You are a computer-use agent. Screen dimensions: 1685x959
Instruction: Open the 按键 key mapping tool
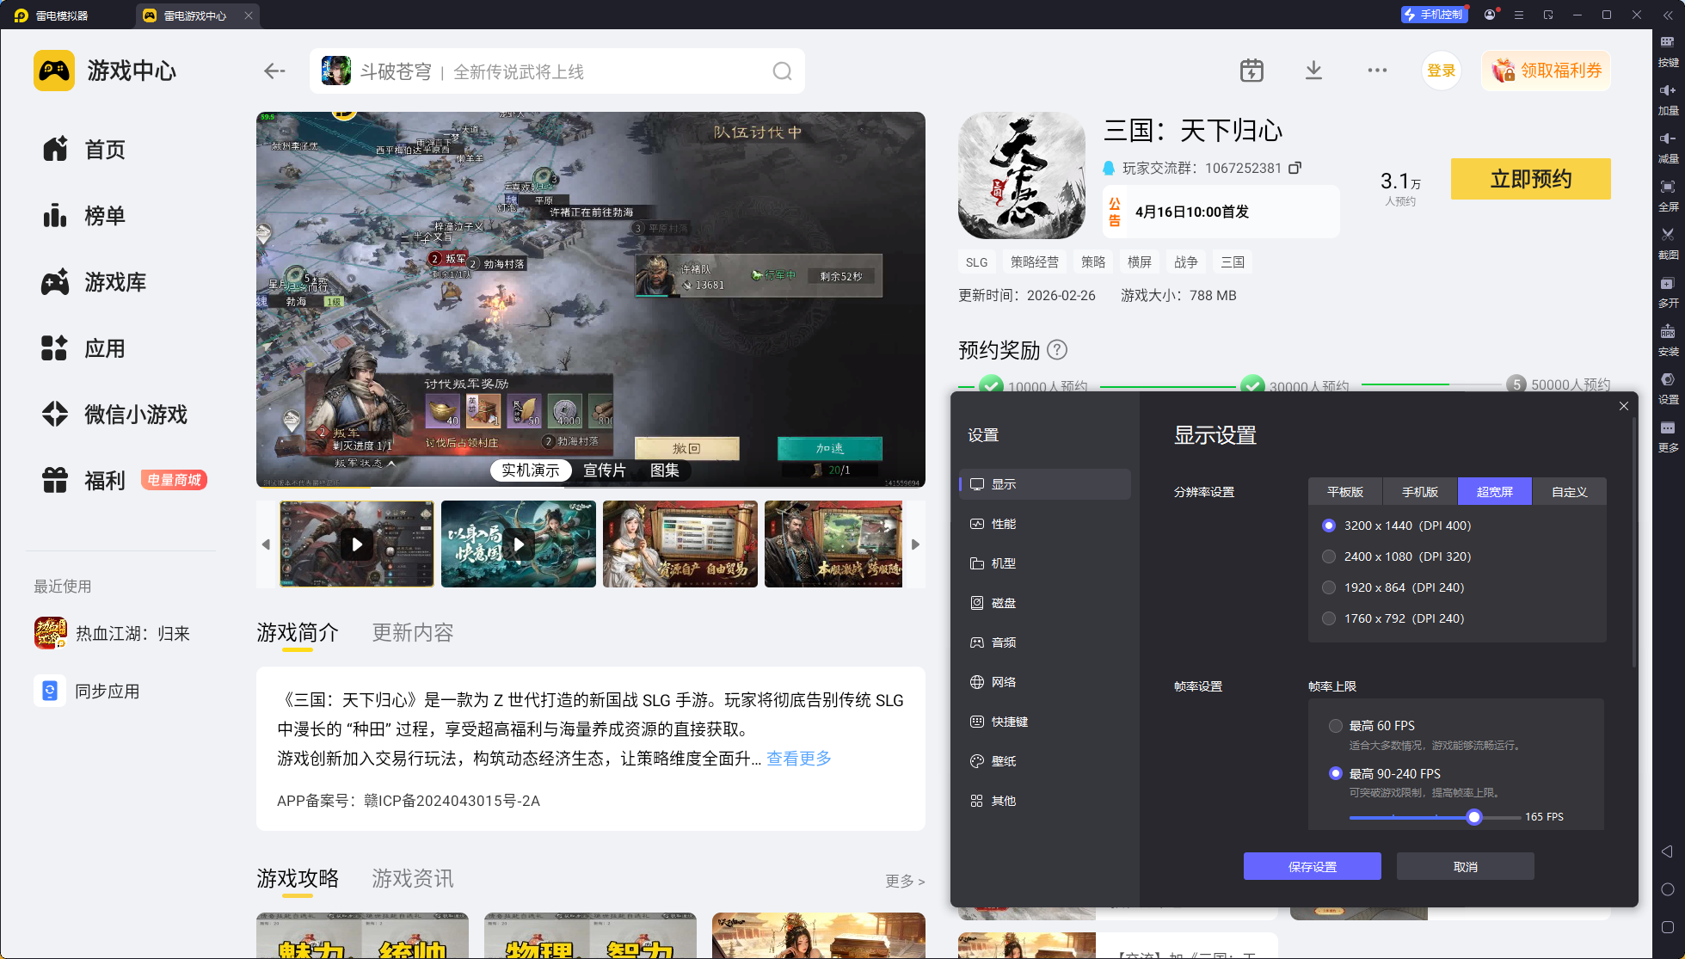click(1668, 51)
